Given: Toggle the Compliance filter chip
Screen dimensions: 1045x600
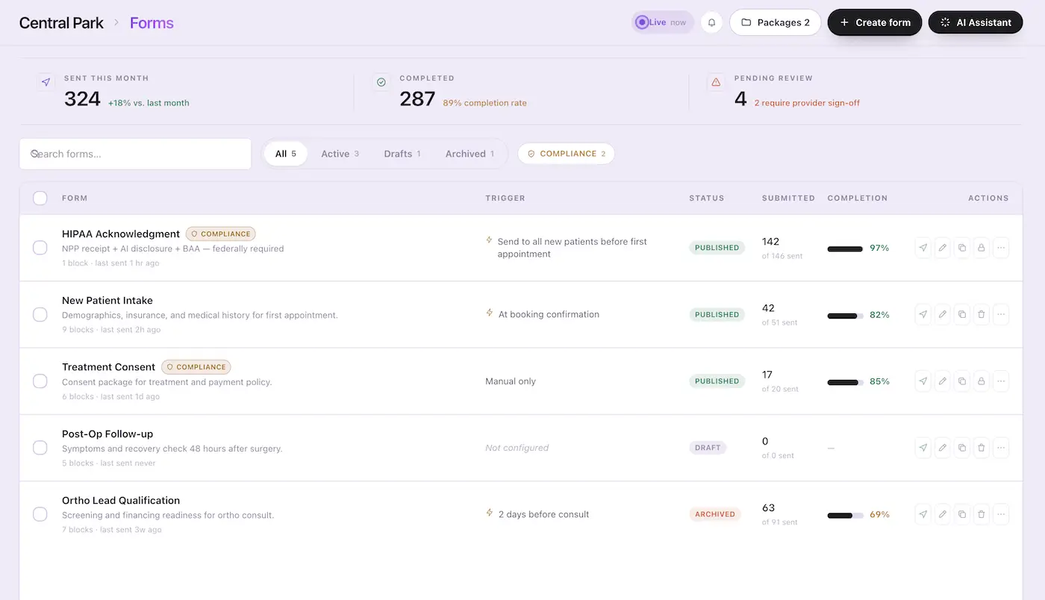Looking at the screenshot, I should coord(566,154).
